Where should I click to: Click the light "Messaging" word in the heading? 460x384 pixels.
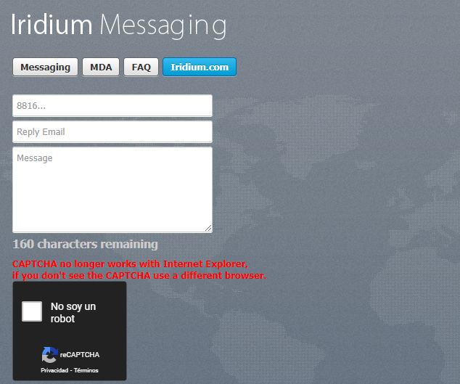(x=163, y=25)
